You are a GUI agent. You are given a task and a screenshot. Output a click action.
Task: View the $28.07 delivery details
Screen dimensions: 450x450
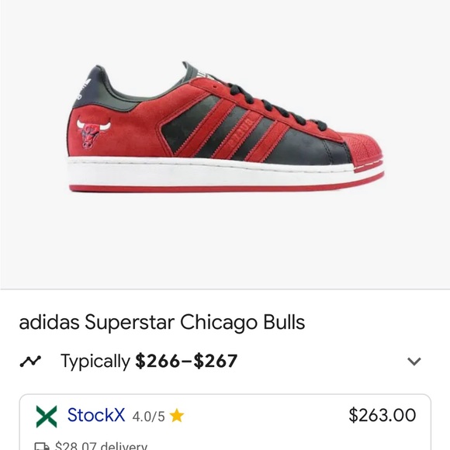coord(101,446)
